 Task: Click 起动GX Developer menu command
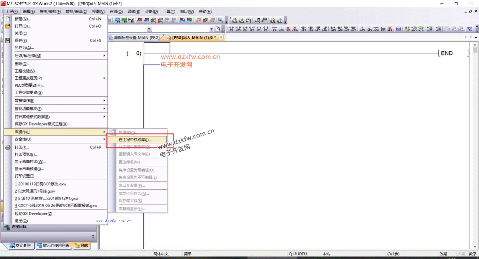33,214
